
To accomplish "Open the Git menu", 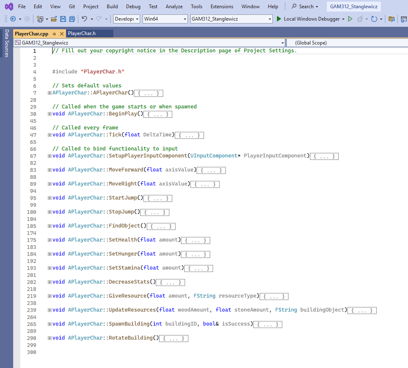I will [72, 7].
